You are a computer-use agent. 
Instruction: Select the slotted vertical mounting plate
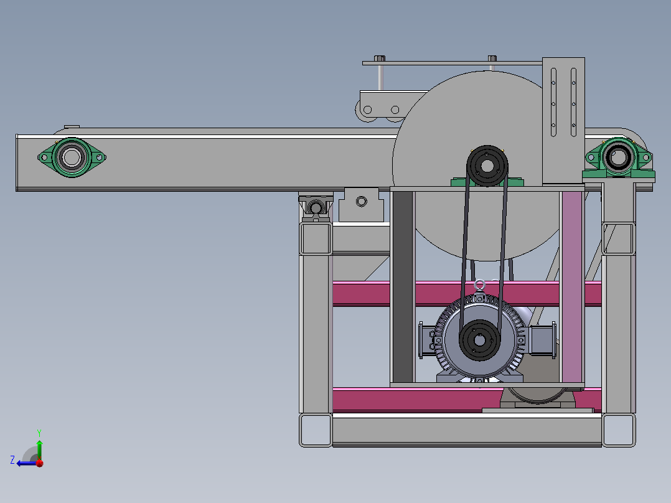(563, 121)
